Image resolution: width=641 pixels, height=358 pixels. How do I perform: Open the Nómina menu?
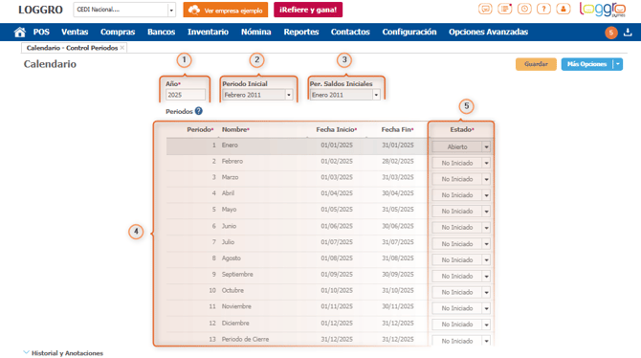tap(255, 32)
